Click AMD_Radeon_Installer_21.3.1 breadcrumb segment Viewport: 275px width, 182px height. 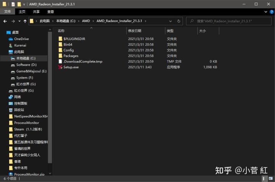[119, 21]
